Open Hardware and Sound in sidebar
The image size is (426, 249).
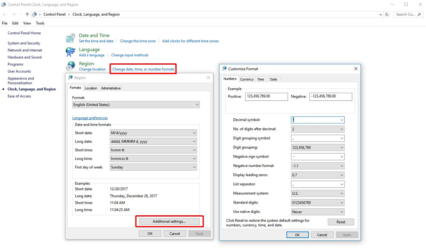pos(24,57)
